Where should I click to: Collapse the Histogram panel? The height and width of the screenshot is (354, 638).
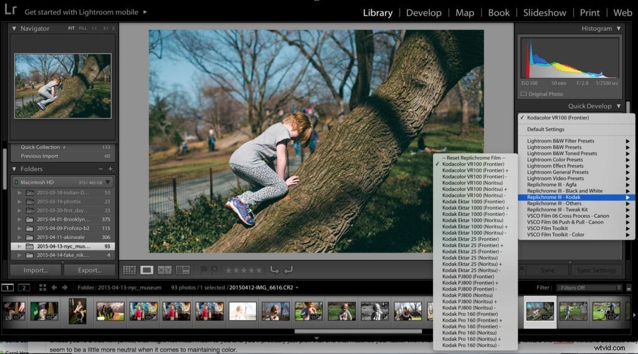(x=619, y=29)
